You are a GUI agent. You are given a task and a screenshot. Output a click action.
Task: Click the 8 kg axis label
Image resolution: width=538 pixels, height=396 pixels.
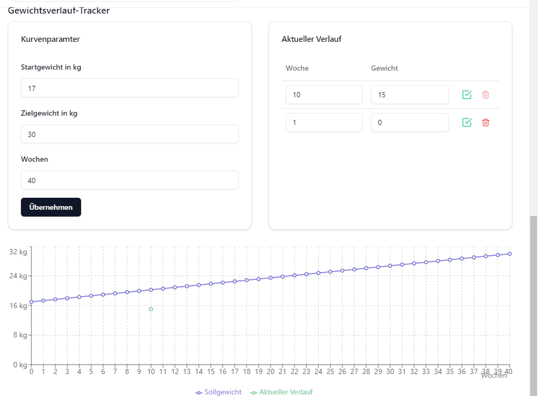pyautogui.click(x=20, y=335)
